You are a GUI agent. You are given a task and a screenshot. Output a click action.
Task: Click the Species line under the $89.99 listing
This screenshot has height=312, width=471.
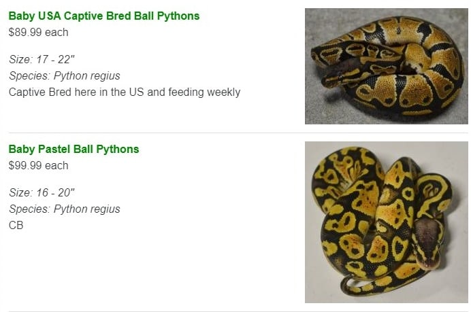[64, 76]
